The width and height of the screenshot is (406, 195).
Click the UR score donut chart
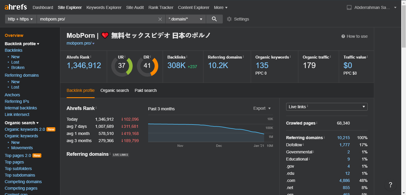tap(122, 66)
